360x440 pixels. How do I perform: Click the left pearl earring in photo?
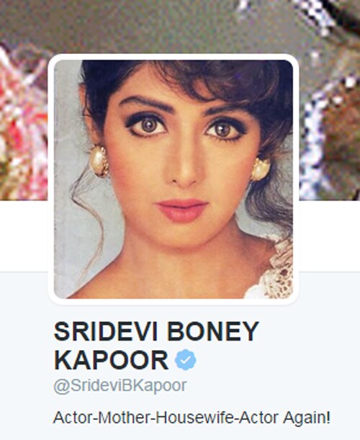pos(99,161)
